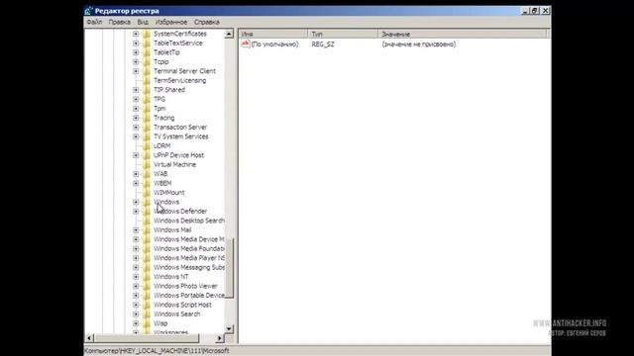Image resolution: width=634 pixels, height=356 pixels.
Task: Select the Windows Media Foundation key
Action: tap(189, 248)
